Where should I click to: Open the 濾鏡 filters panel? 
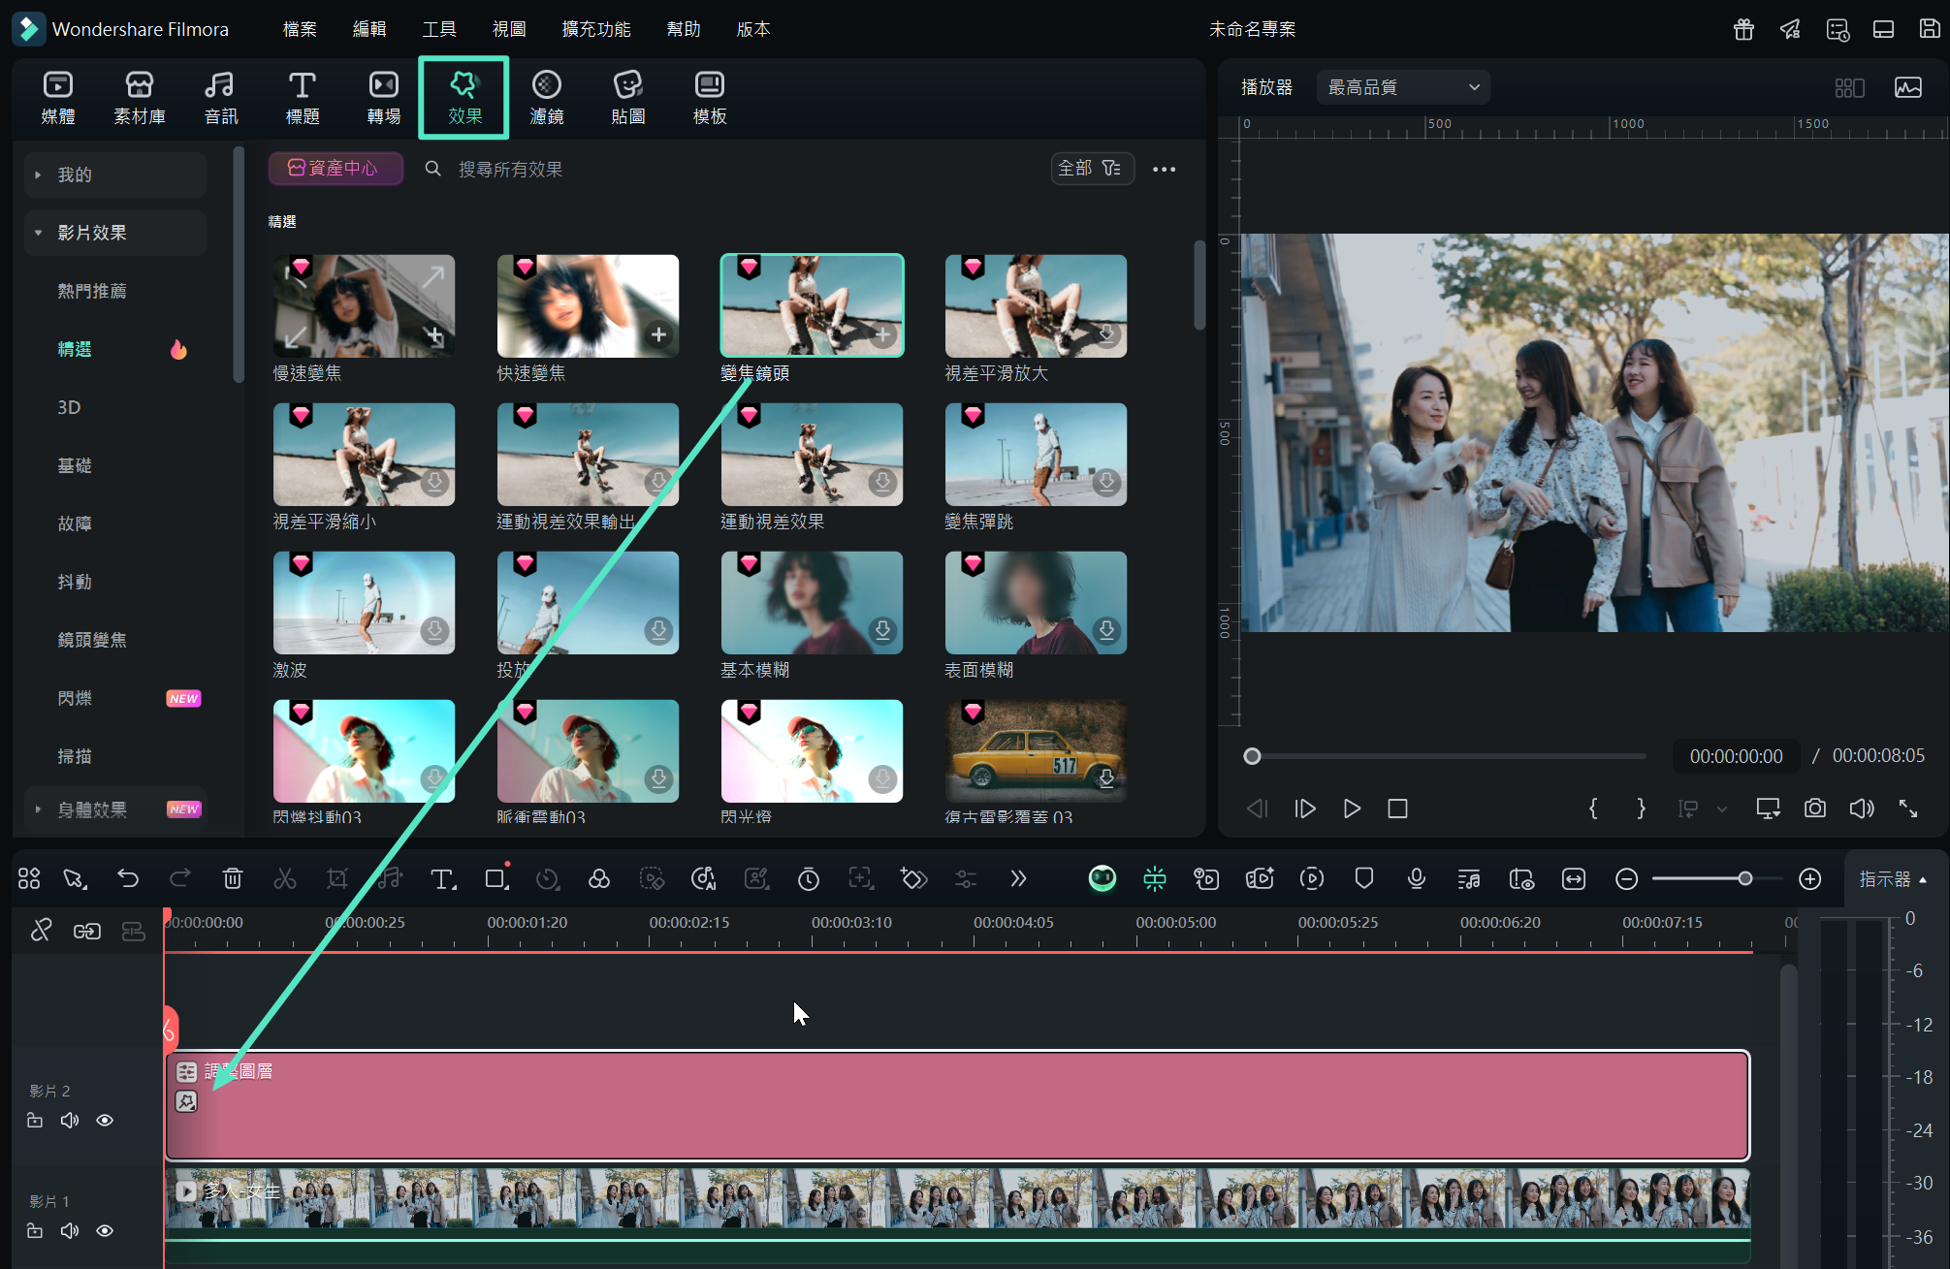(546, 97)
